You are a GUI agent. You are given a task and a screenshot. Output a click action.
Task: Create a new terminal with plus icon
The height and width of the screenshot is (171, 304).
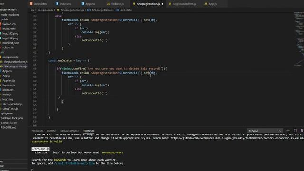(x=288, y=131)
